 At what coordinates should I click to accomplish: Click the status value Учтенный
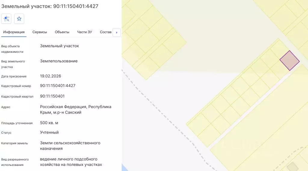point(49,132)
